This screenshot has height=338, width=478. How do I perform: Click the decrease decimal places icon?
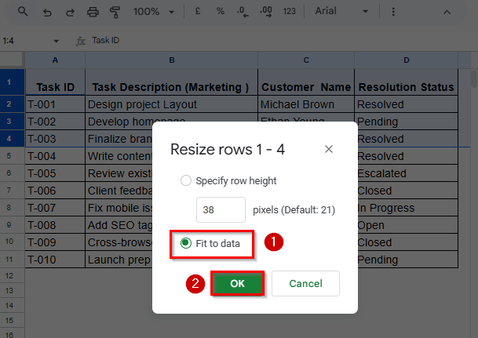(x=243, y=12)
